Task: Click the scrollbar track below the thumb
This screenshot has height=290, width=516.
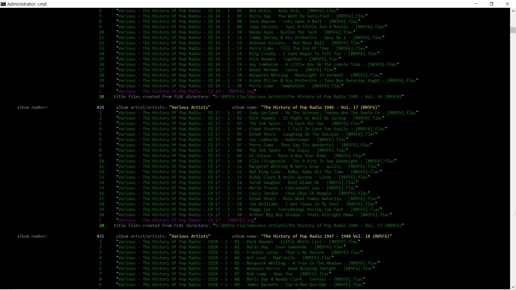Action: pyautogui.click(x=513, y=161)
